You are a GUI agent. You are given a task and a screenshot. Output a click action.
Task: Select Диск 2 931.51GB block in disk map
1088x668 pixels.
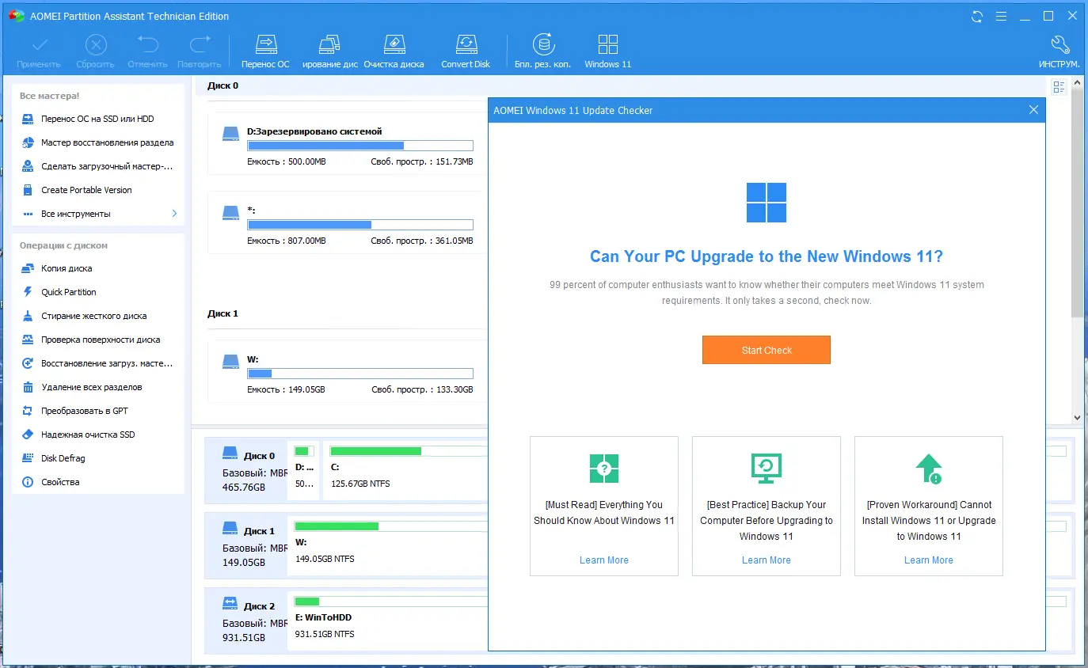click(245, 621)
